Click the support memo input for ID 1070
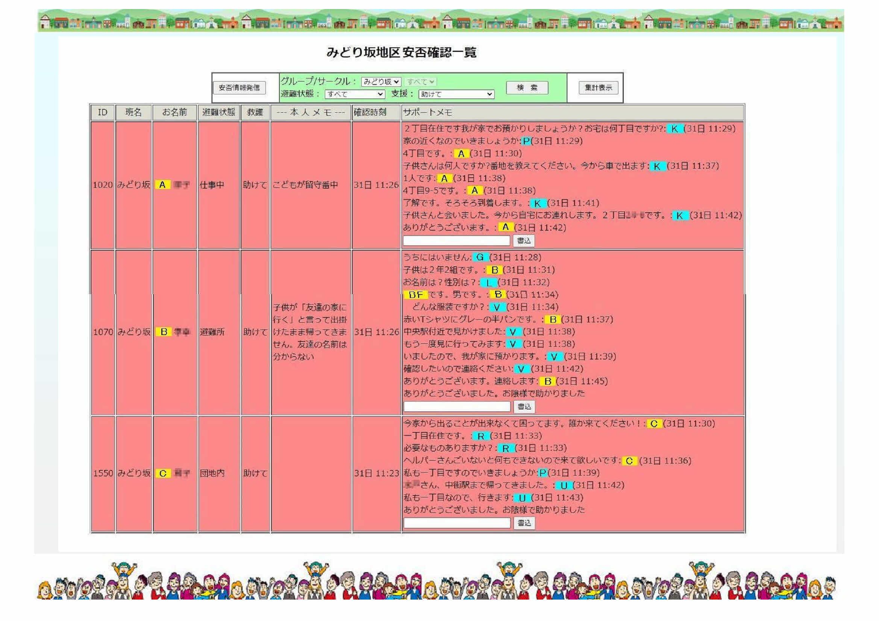This screenshot has width=879, height=621. coord(457,406)
